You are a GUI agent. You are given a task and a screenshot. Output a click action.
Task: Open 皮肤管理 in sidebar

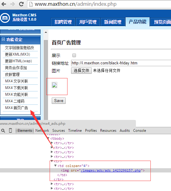(12, 74)
